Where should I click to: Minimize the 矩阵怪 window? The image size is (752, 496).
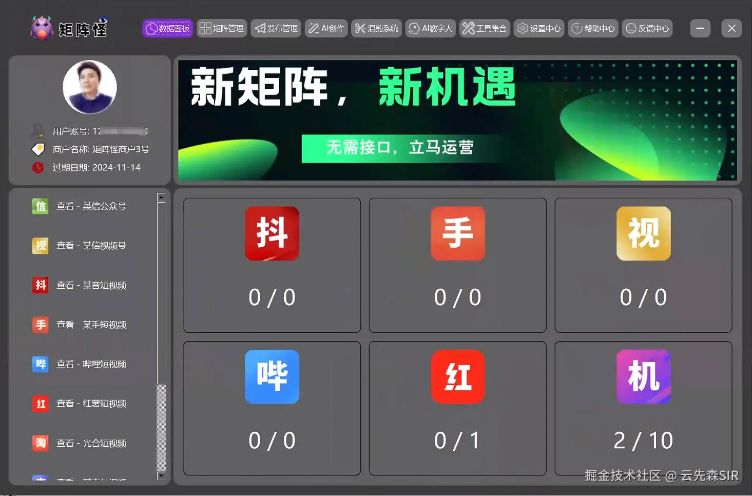700,28
